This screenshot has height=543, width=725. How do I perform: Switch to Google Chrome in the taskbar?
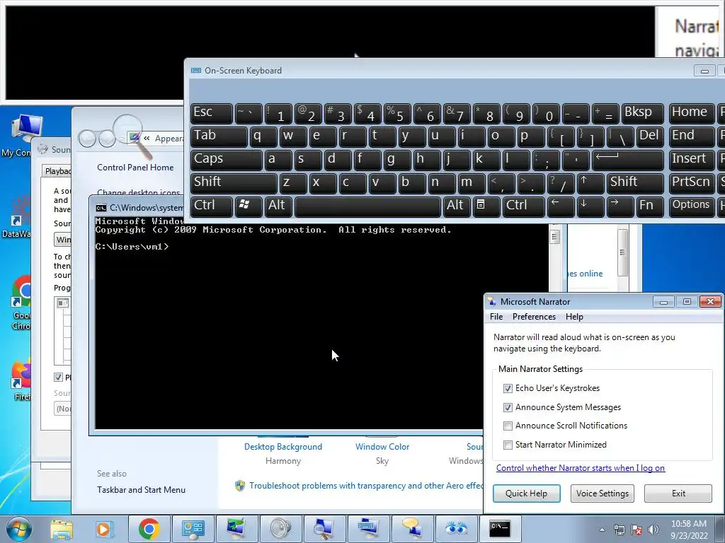(149, 529)
